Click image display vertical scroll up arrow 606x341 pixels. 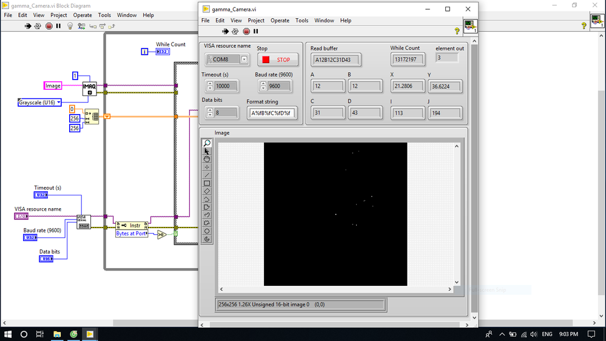pos(456,146)
